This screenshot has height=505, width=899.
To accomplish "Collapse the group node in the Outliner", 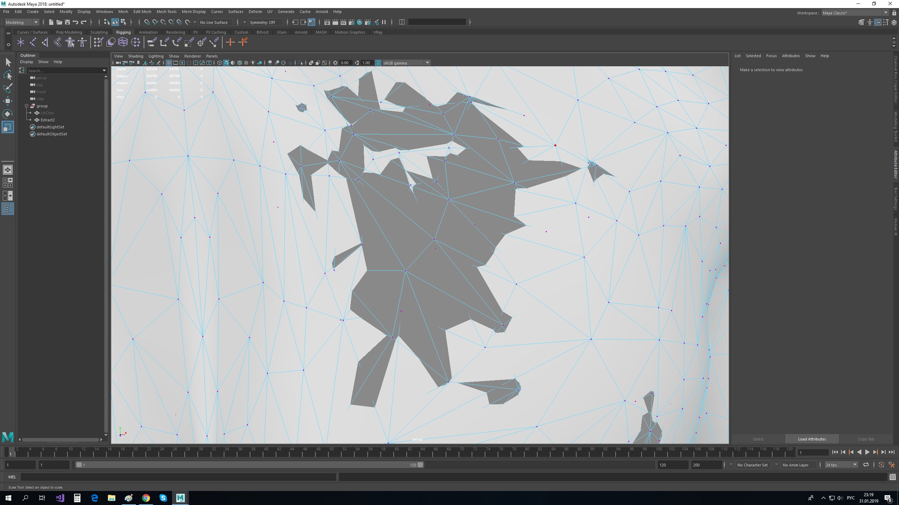I will (27, 106).
